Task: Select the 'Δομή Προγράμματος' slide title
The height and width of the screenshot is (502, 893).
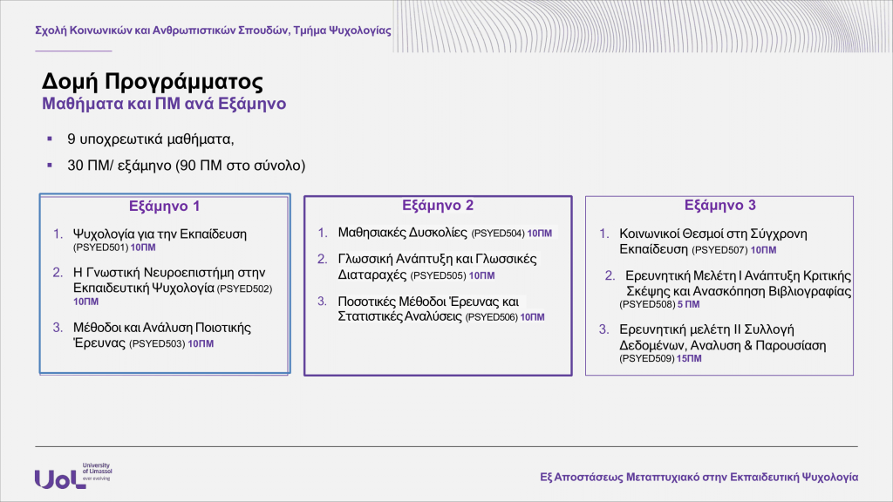Action: (x=153, y=82)
